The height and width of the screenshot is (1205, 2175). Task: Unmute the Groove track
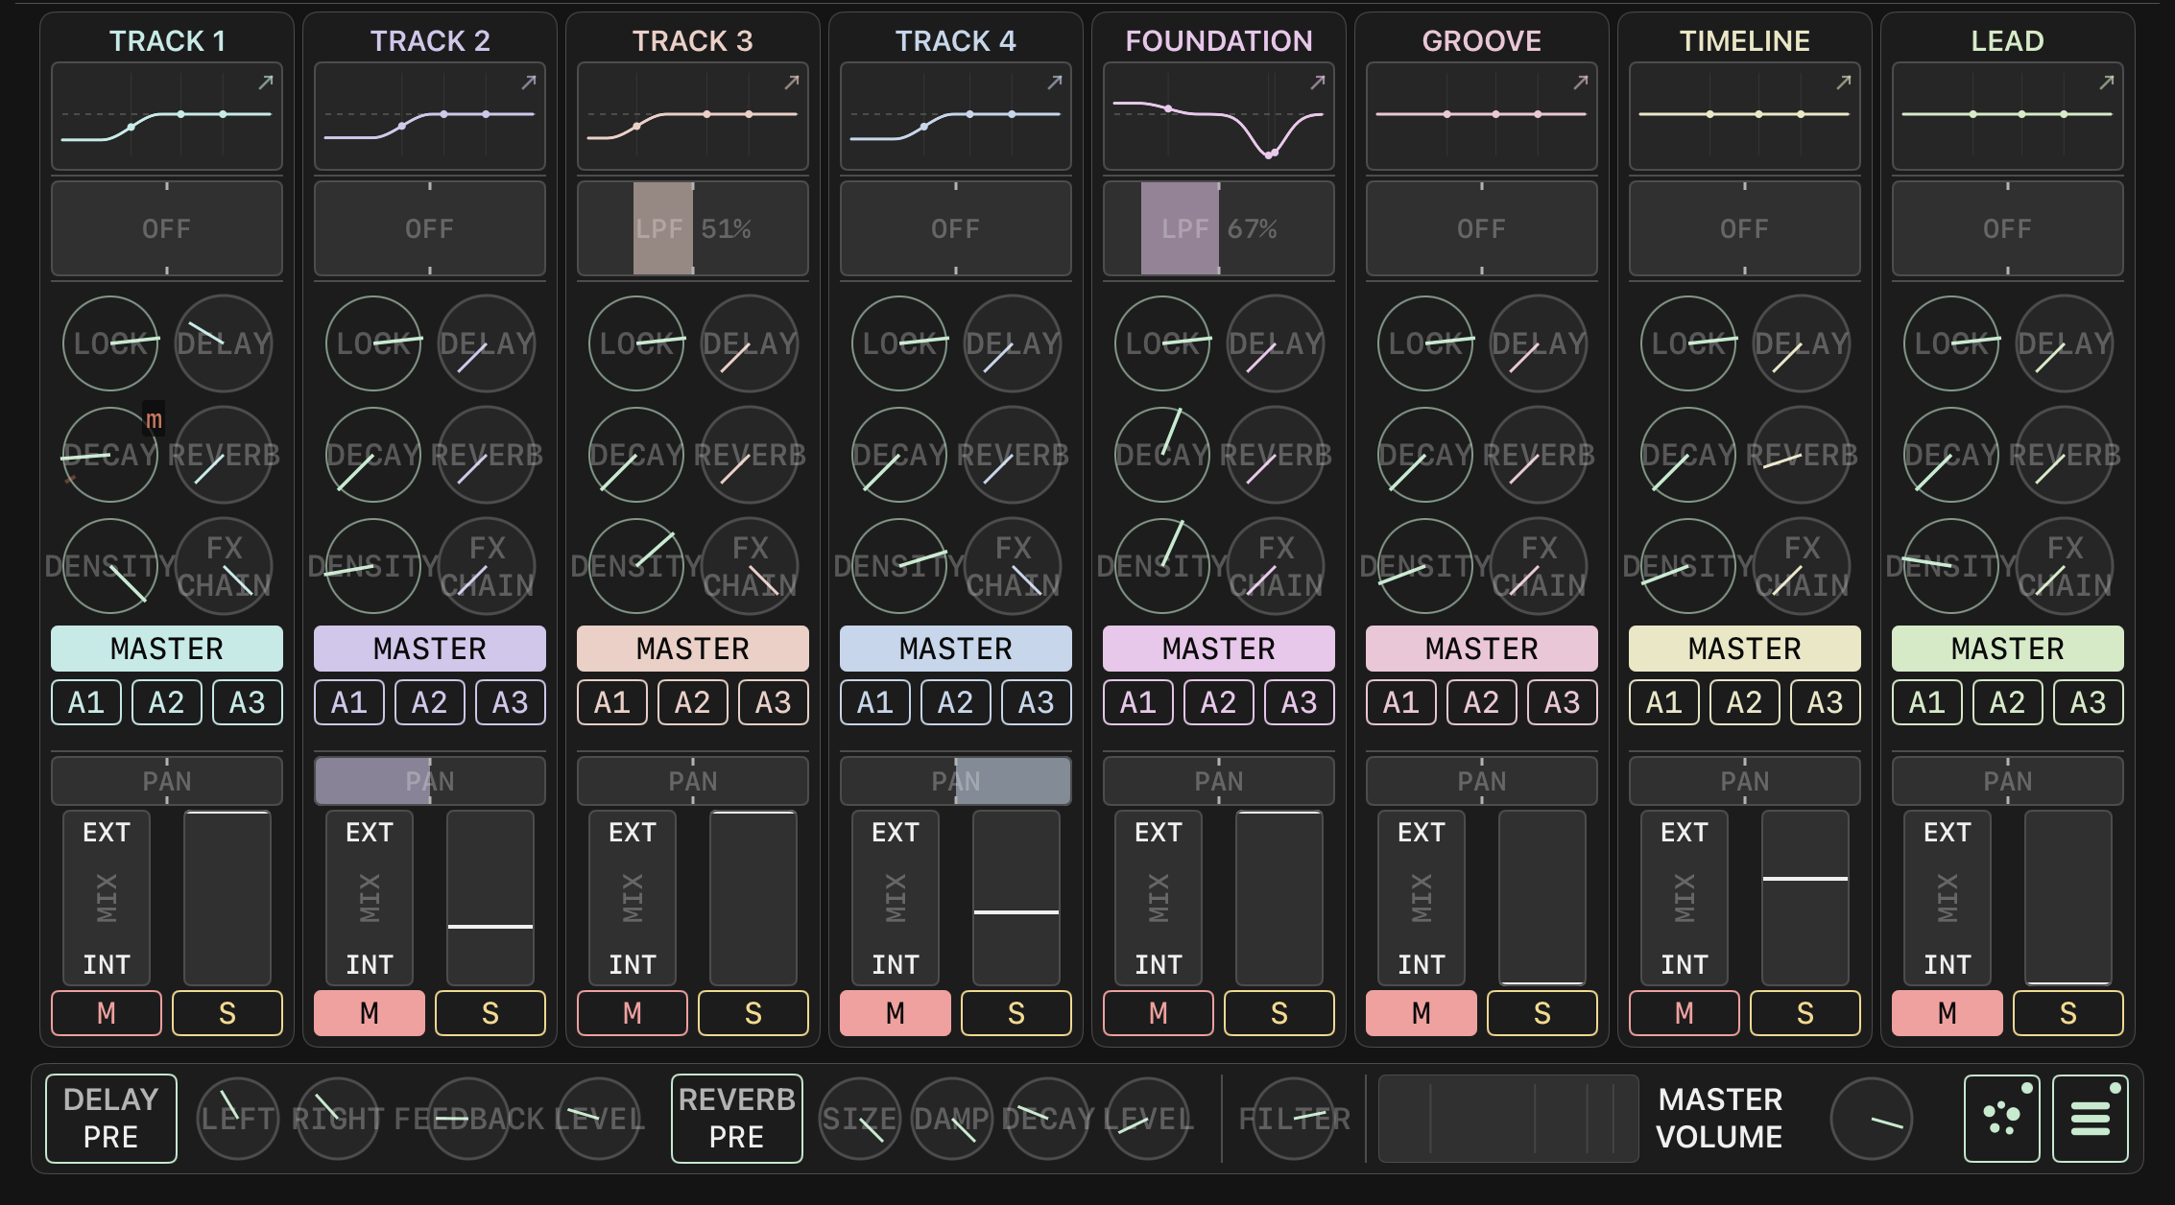(1422, 1013)
